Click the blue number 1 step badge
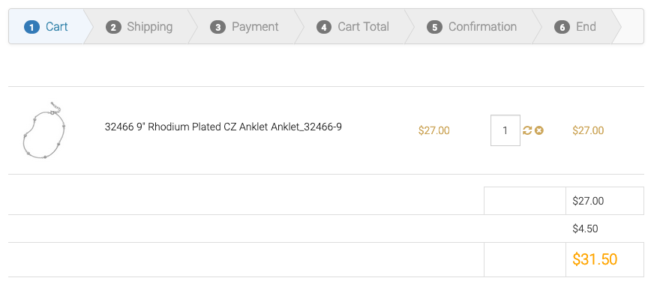 [x=31, y=27]
